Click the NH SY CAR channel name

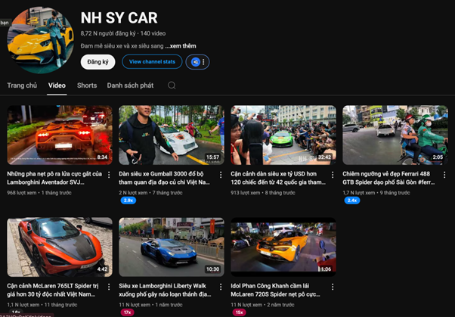point(119,17)
